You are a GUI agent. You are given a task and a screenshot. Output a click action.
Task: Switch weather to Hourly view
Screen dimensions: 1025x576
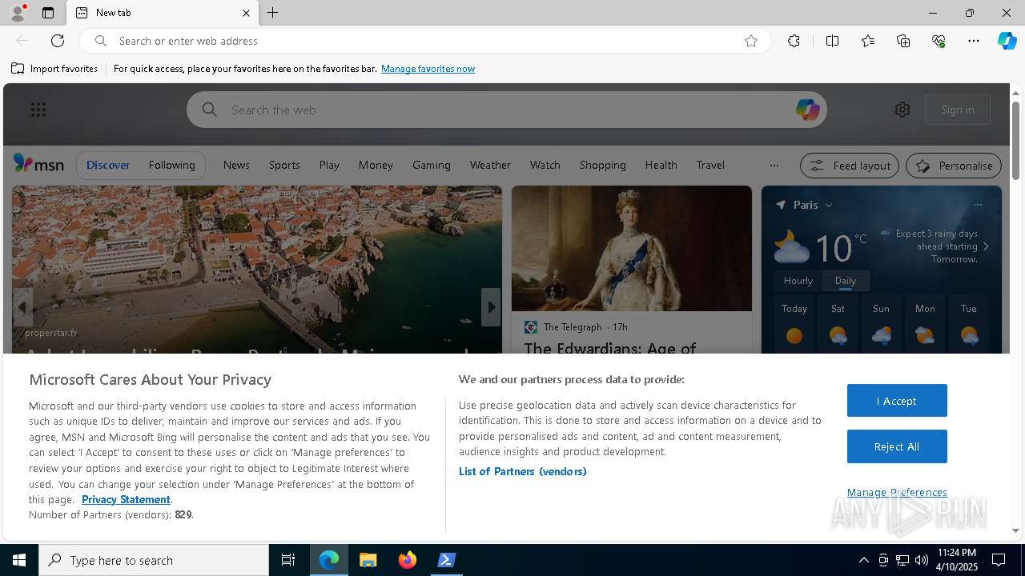[x=798, y=281]
